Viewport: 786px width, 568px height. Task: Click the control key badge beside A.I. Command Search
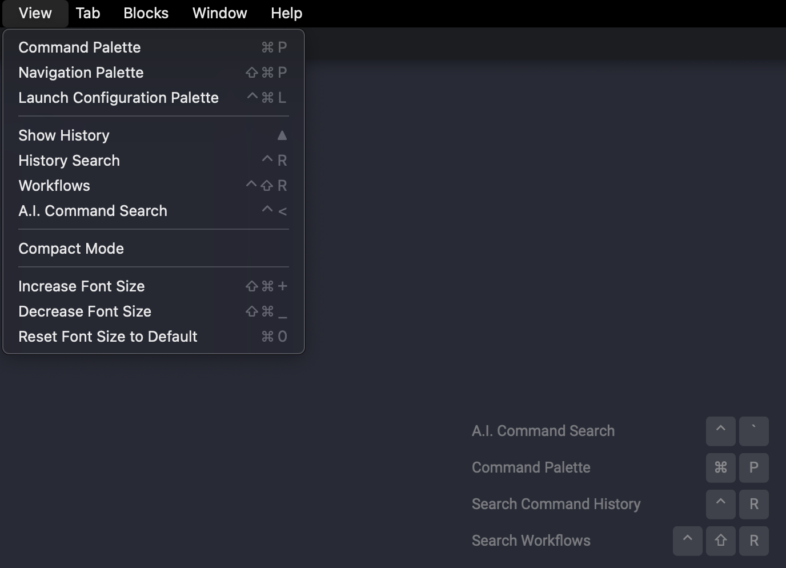[720, 431]
